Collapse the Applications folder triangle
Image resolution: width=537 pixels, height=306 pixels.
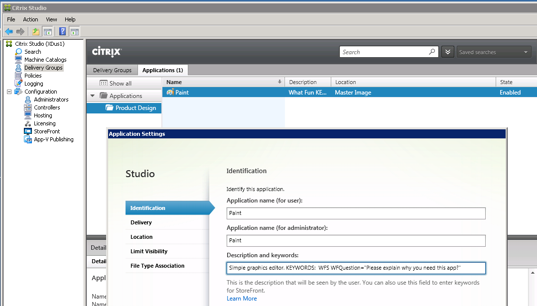tap(93, 96)
